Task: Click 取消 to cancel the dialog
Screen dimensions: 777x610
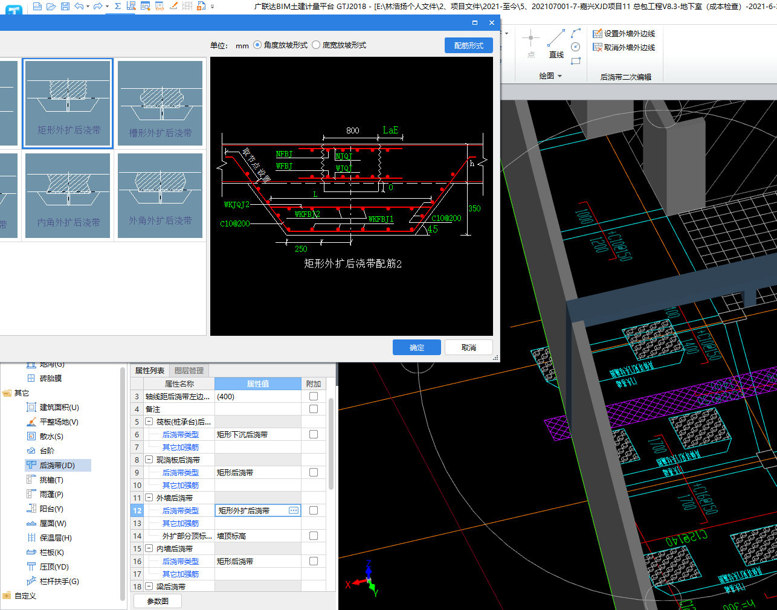Action: tap(469, 347)
